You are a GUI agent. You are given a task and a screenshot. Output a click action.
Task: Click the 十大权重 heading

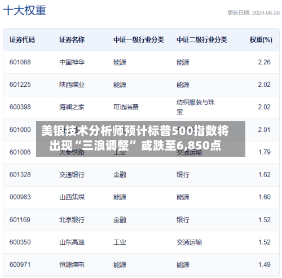click(24, 10)
